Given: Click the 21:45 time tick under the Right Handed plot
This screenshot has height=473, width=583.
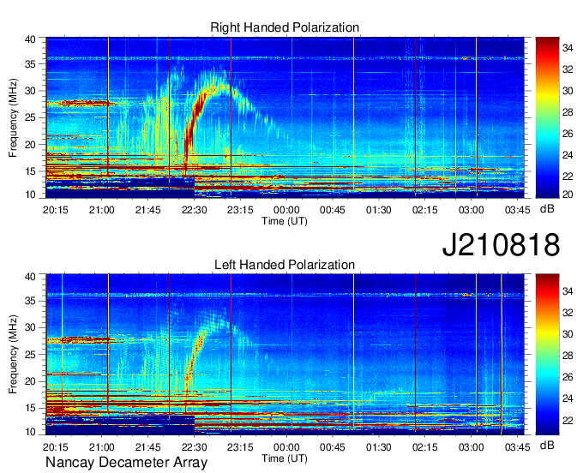Looking at the screenshot, I should pyautogui.click(x=147, y=210).
